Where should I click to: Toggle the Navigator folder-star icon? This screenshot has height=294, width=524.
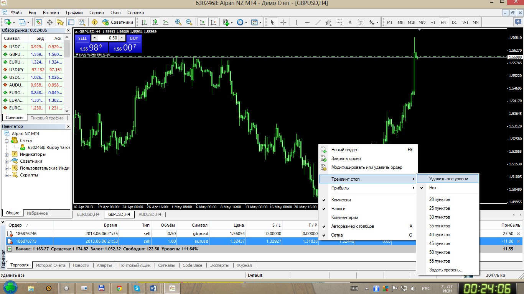pos(60,22)
